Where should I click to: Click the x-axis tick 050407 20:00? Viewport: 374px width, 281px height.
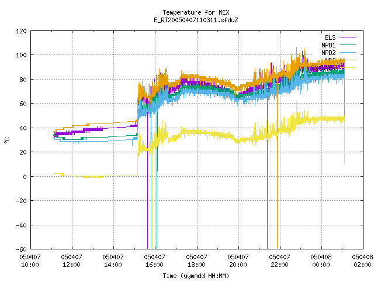(238, 261)
